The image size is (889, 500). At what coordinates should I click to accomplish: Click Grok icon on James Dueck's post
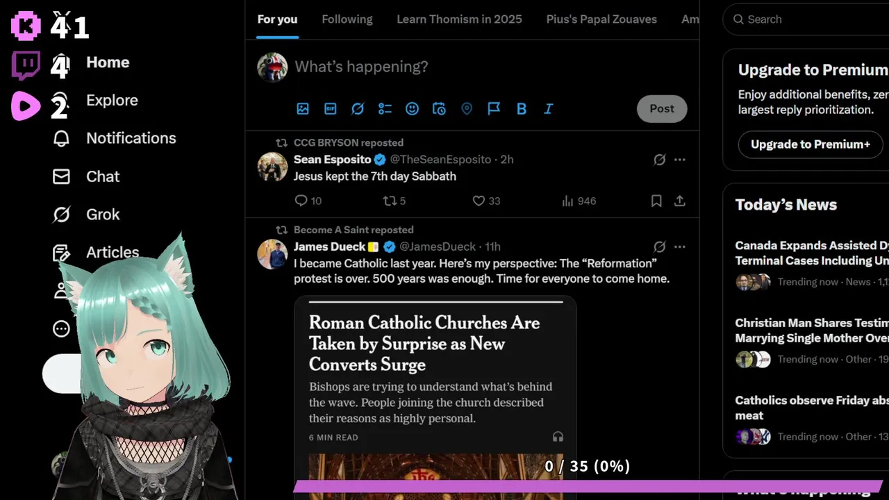660,247
